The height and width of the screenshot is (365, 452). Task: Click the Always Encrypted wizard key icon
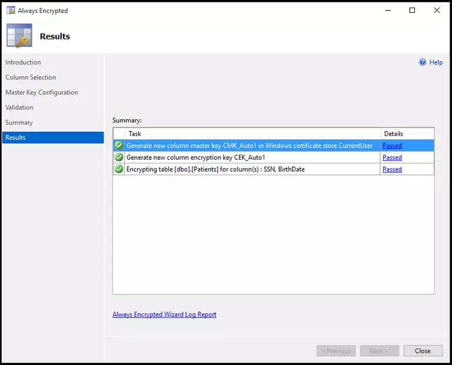pyautogui.click(x=19, y=36)
